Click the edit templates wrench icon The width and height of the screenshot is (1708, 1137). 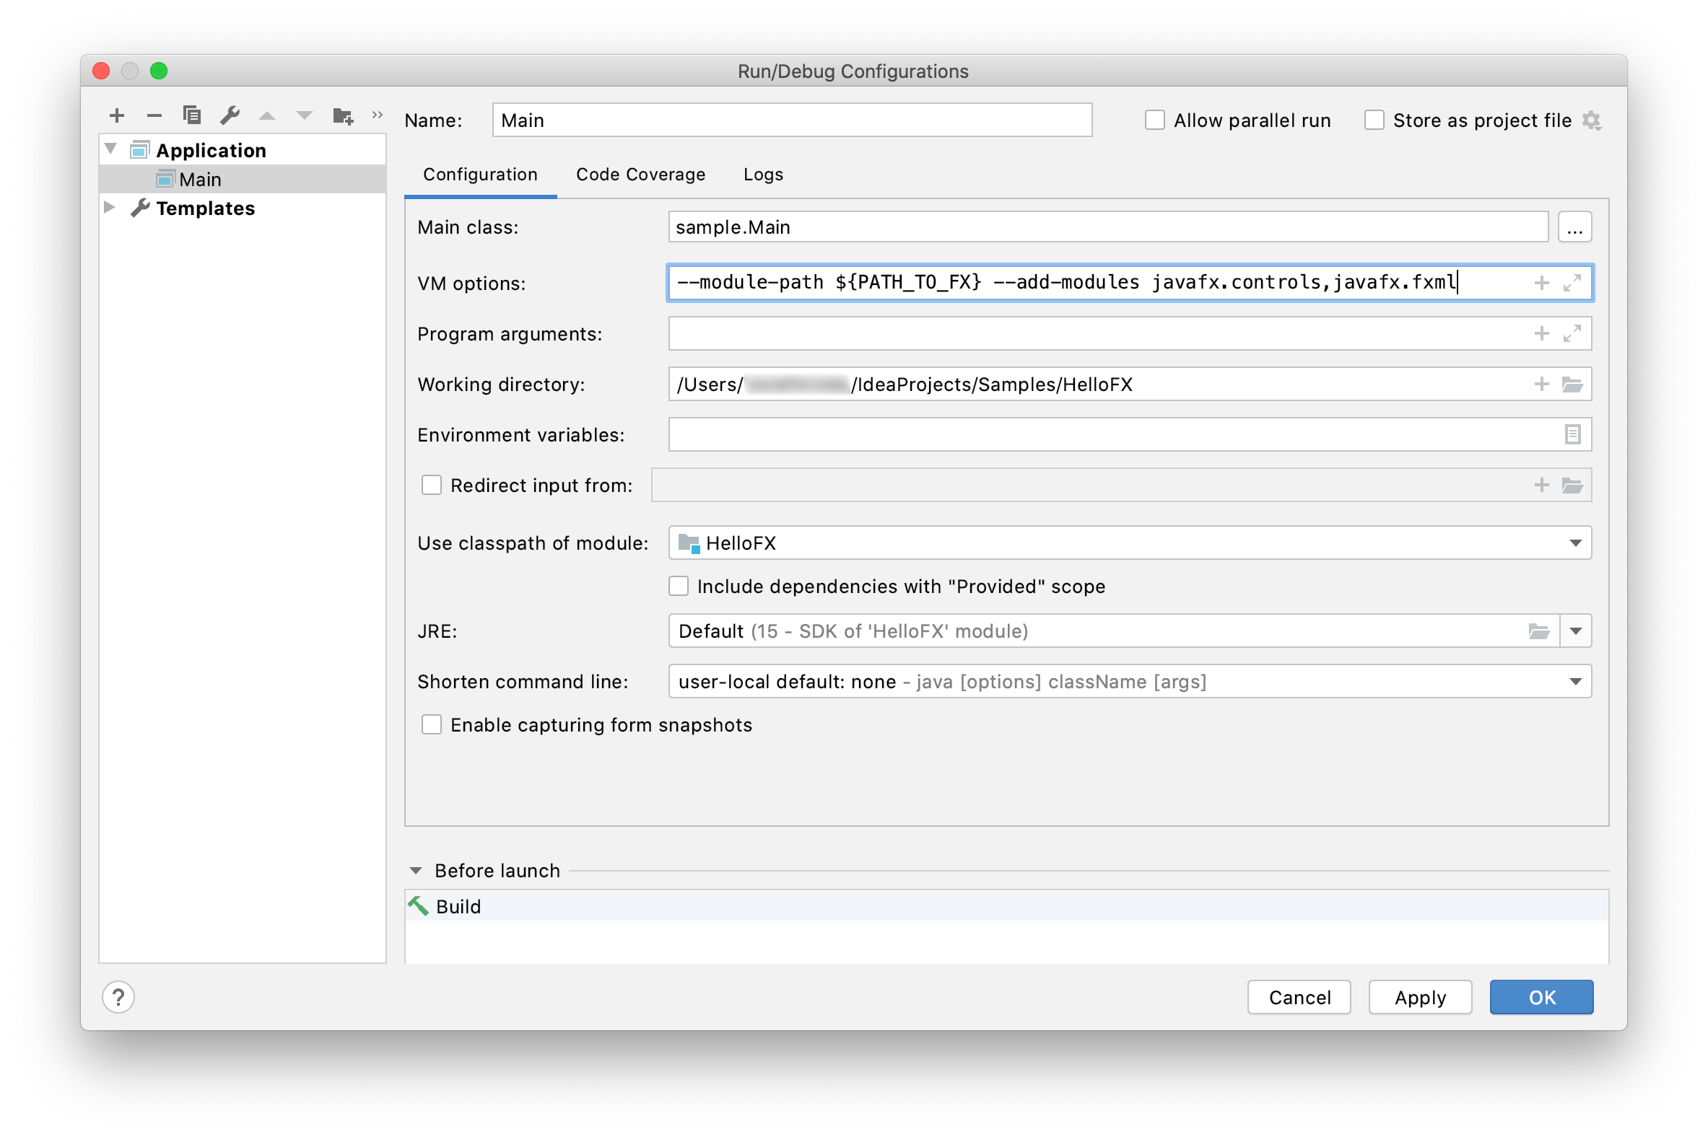pyautogui.click(x=230, y=115)
